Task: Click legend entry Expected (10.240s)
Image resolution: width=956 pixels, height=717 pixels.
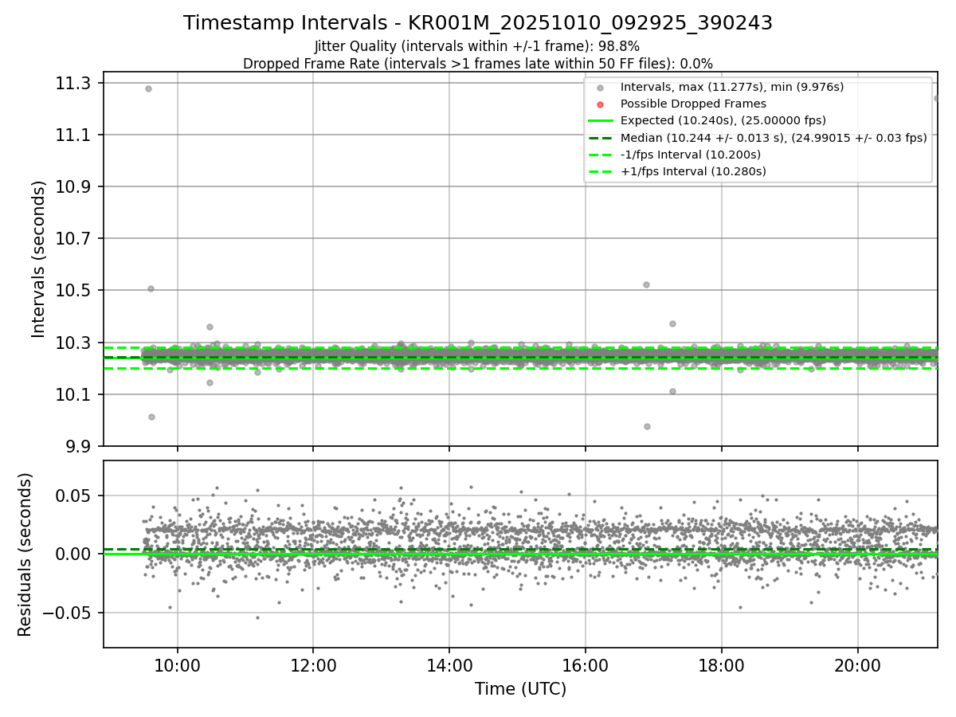Action: [x=723, y=120]
